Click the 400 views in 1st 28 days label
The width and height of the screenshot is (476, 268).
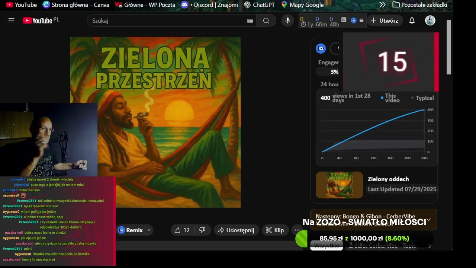click(x=346, y=98)
